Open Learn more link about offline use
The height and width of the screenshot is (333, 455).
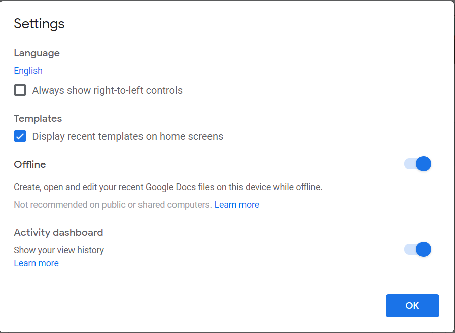236,205
